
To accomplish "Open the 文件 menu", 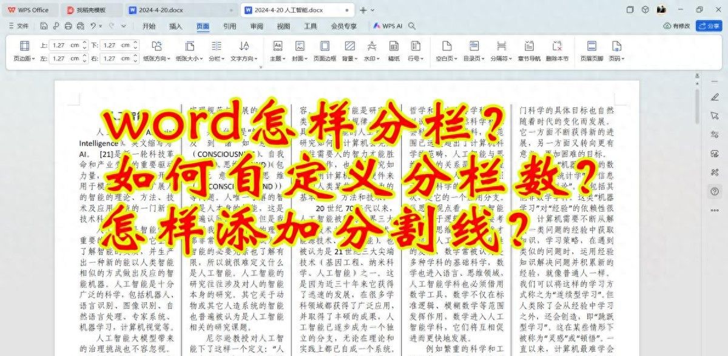I will [x=19, y=26].
